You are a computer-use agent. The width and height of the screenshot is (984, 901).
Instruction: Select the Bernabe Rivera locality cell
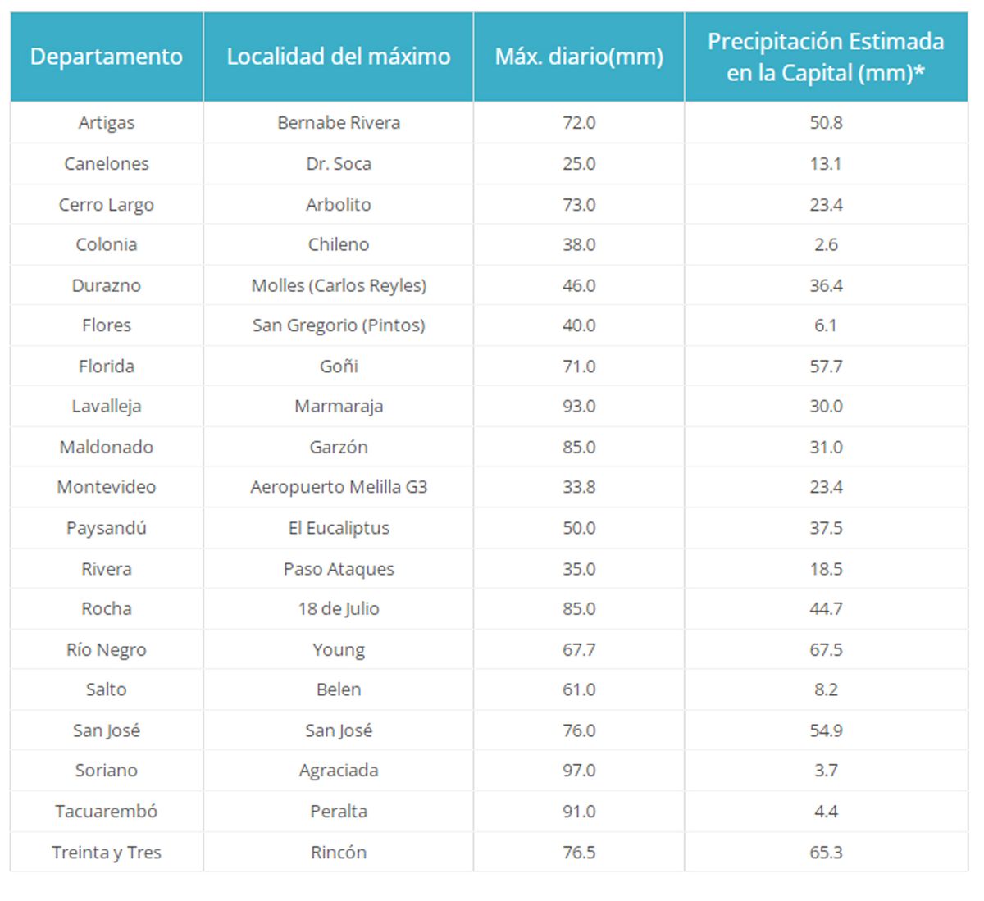[x=339, y=123]
